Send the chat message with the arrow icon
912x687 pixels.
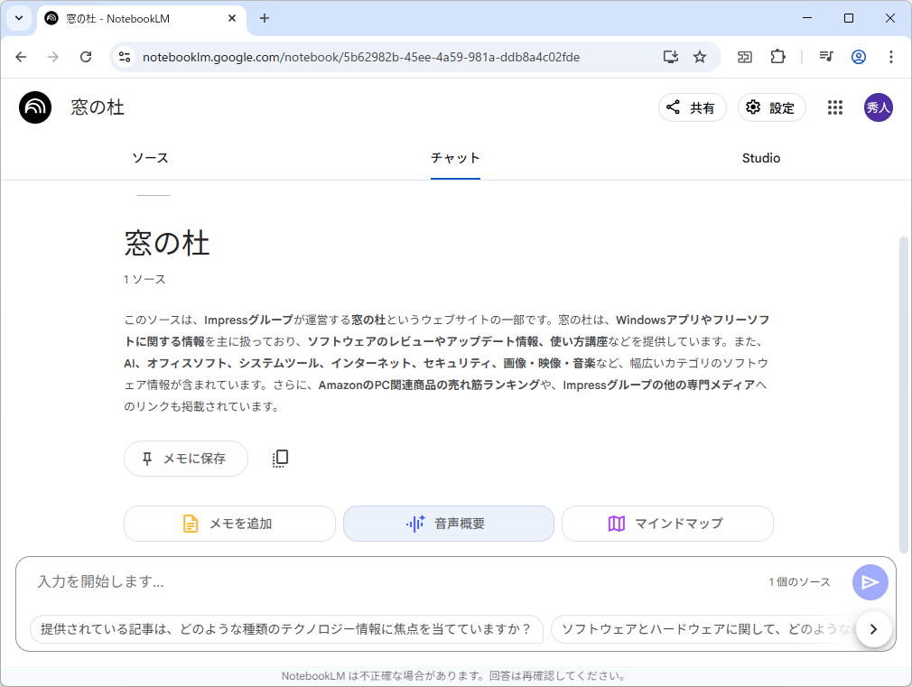(870, 581)
